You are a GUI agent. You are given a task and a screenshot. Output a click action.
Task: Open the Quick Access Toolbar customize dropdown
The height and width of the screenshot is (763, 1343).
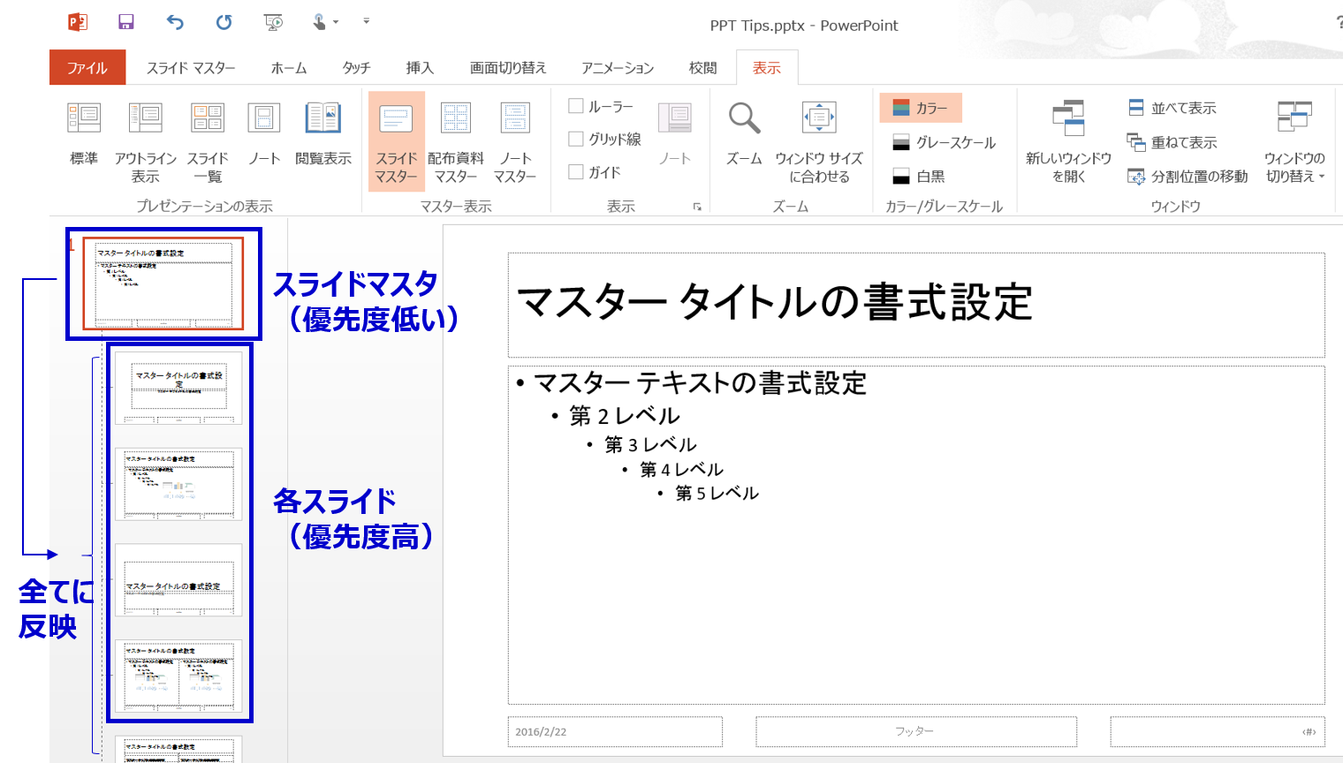(x=366, y=22)
